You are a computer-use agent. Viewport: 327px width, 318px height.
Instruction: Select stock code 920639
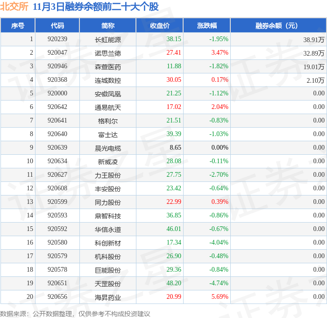point(57,148)
